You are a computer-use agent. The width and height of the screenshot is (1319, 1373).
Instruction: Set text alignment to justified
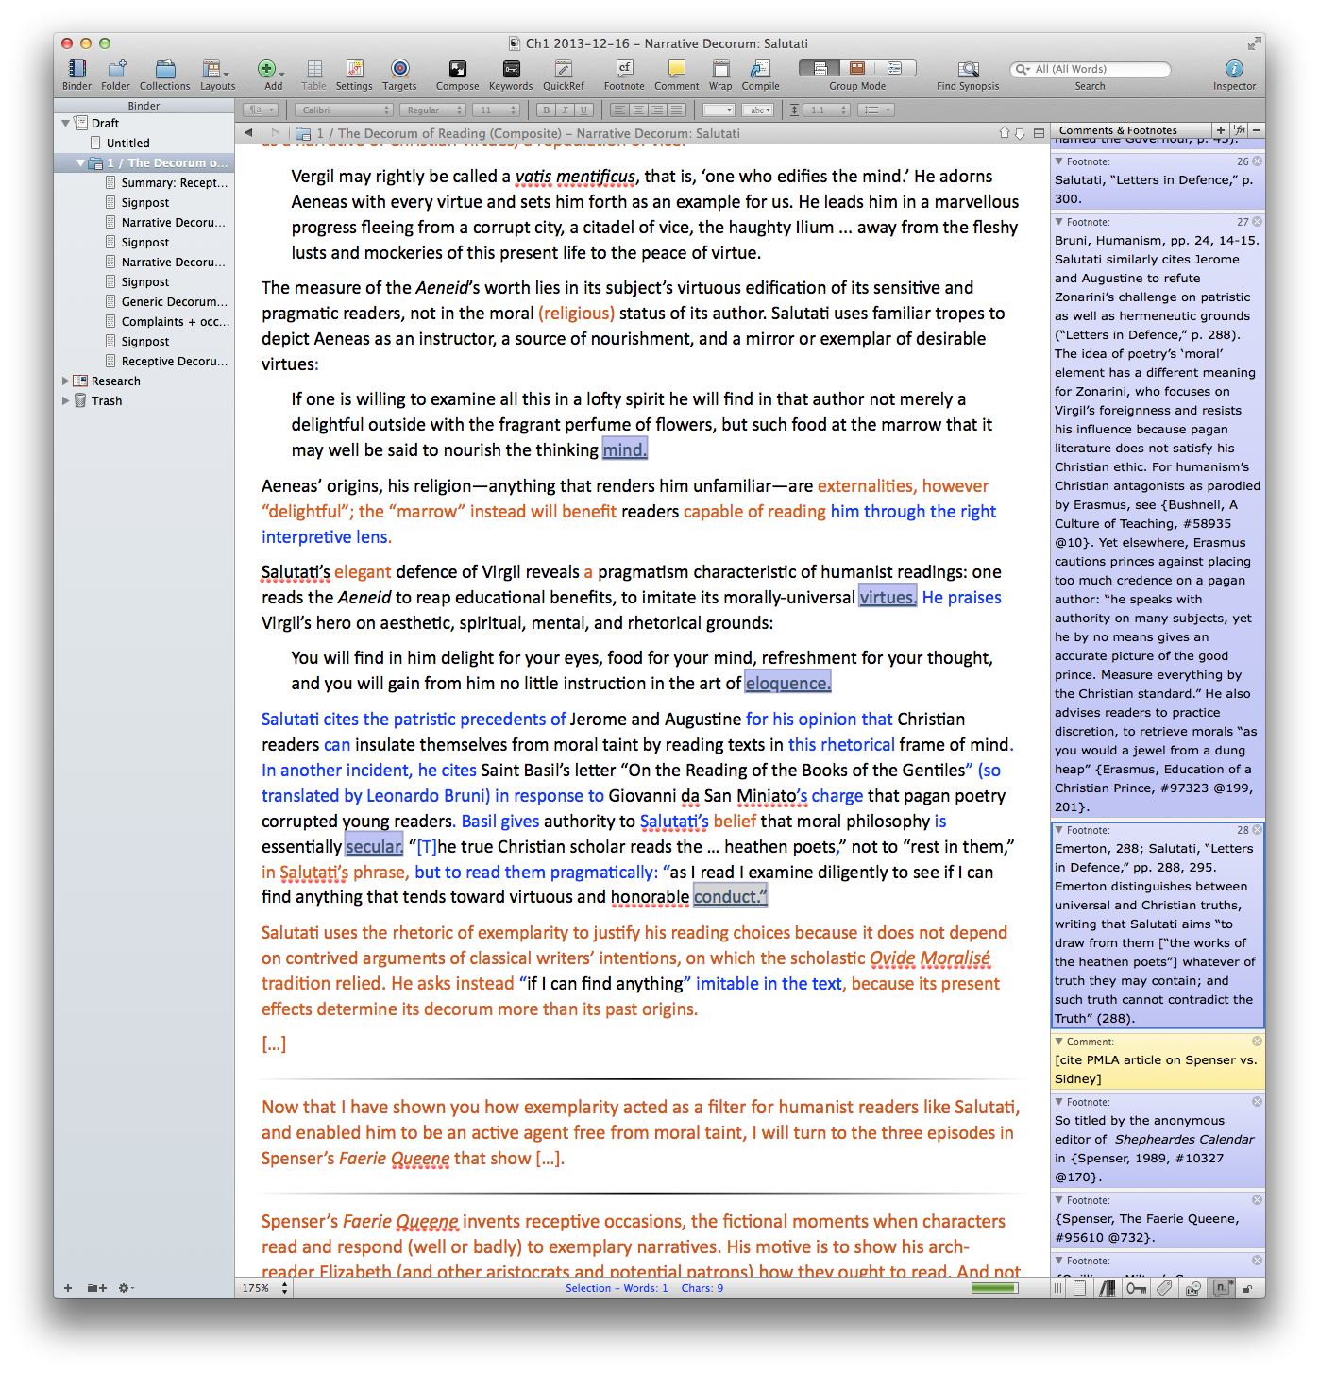click(675, 110)
